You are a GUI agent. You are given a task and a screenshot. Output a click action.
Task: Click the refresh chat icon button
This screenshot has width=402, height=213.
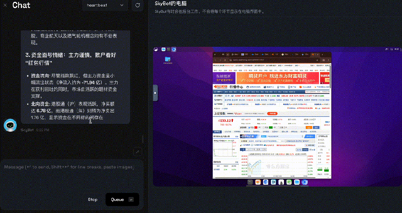point(138,5)
